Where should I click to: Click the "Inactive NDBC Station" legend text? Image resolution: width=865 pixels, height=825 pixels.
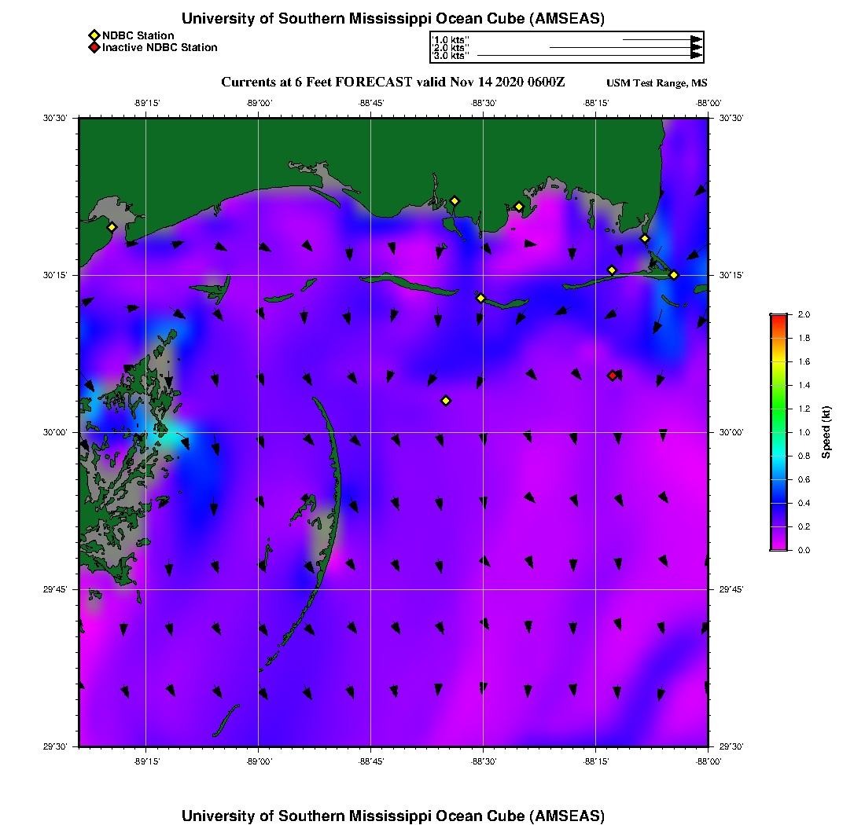pyautogui.click(x=160, y=48)
